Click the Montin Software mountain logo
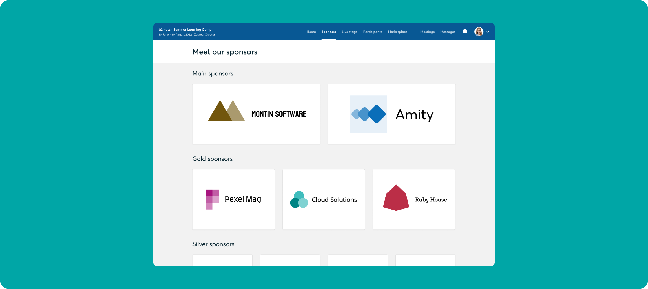Screen dimensions: 648x289 [226, 111]
